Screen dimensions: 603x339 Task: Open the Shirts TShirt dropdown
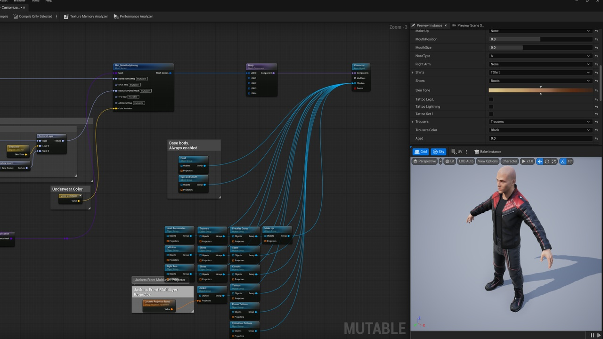[540, 73]
